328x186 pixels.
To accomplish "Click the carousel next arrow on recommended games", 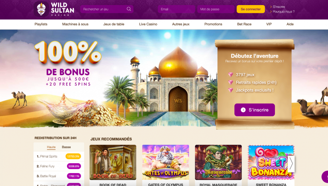I will click(x=291, y=164).
